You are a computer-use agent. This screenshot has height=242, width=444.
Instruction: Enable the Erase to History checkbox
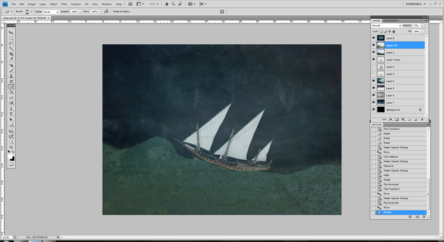point(112,11)
